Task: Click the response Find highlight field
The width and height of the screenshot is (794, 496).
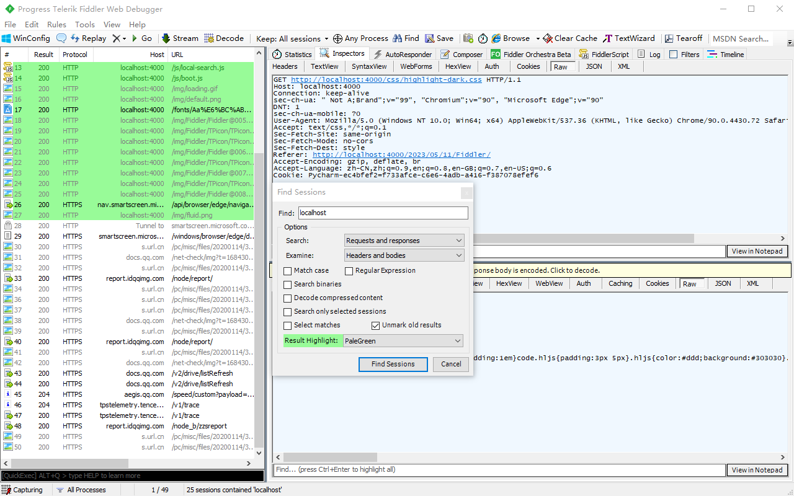Action: [499, 470]
